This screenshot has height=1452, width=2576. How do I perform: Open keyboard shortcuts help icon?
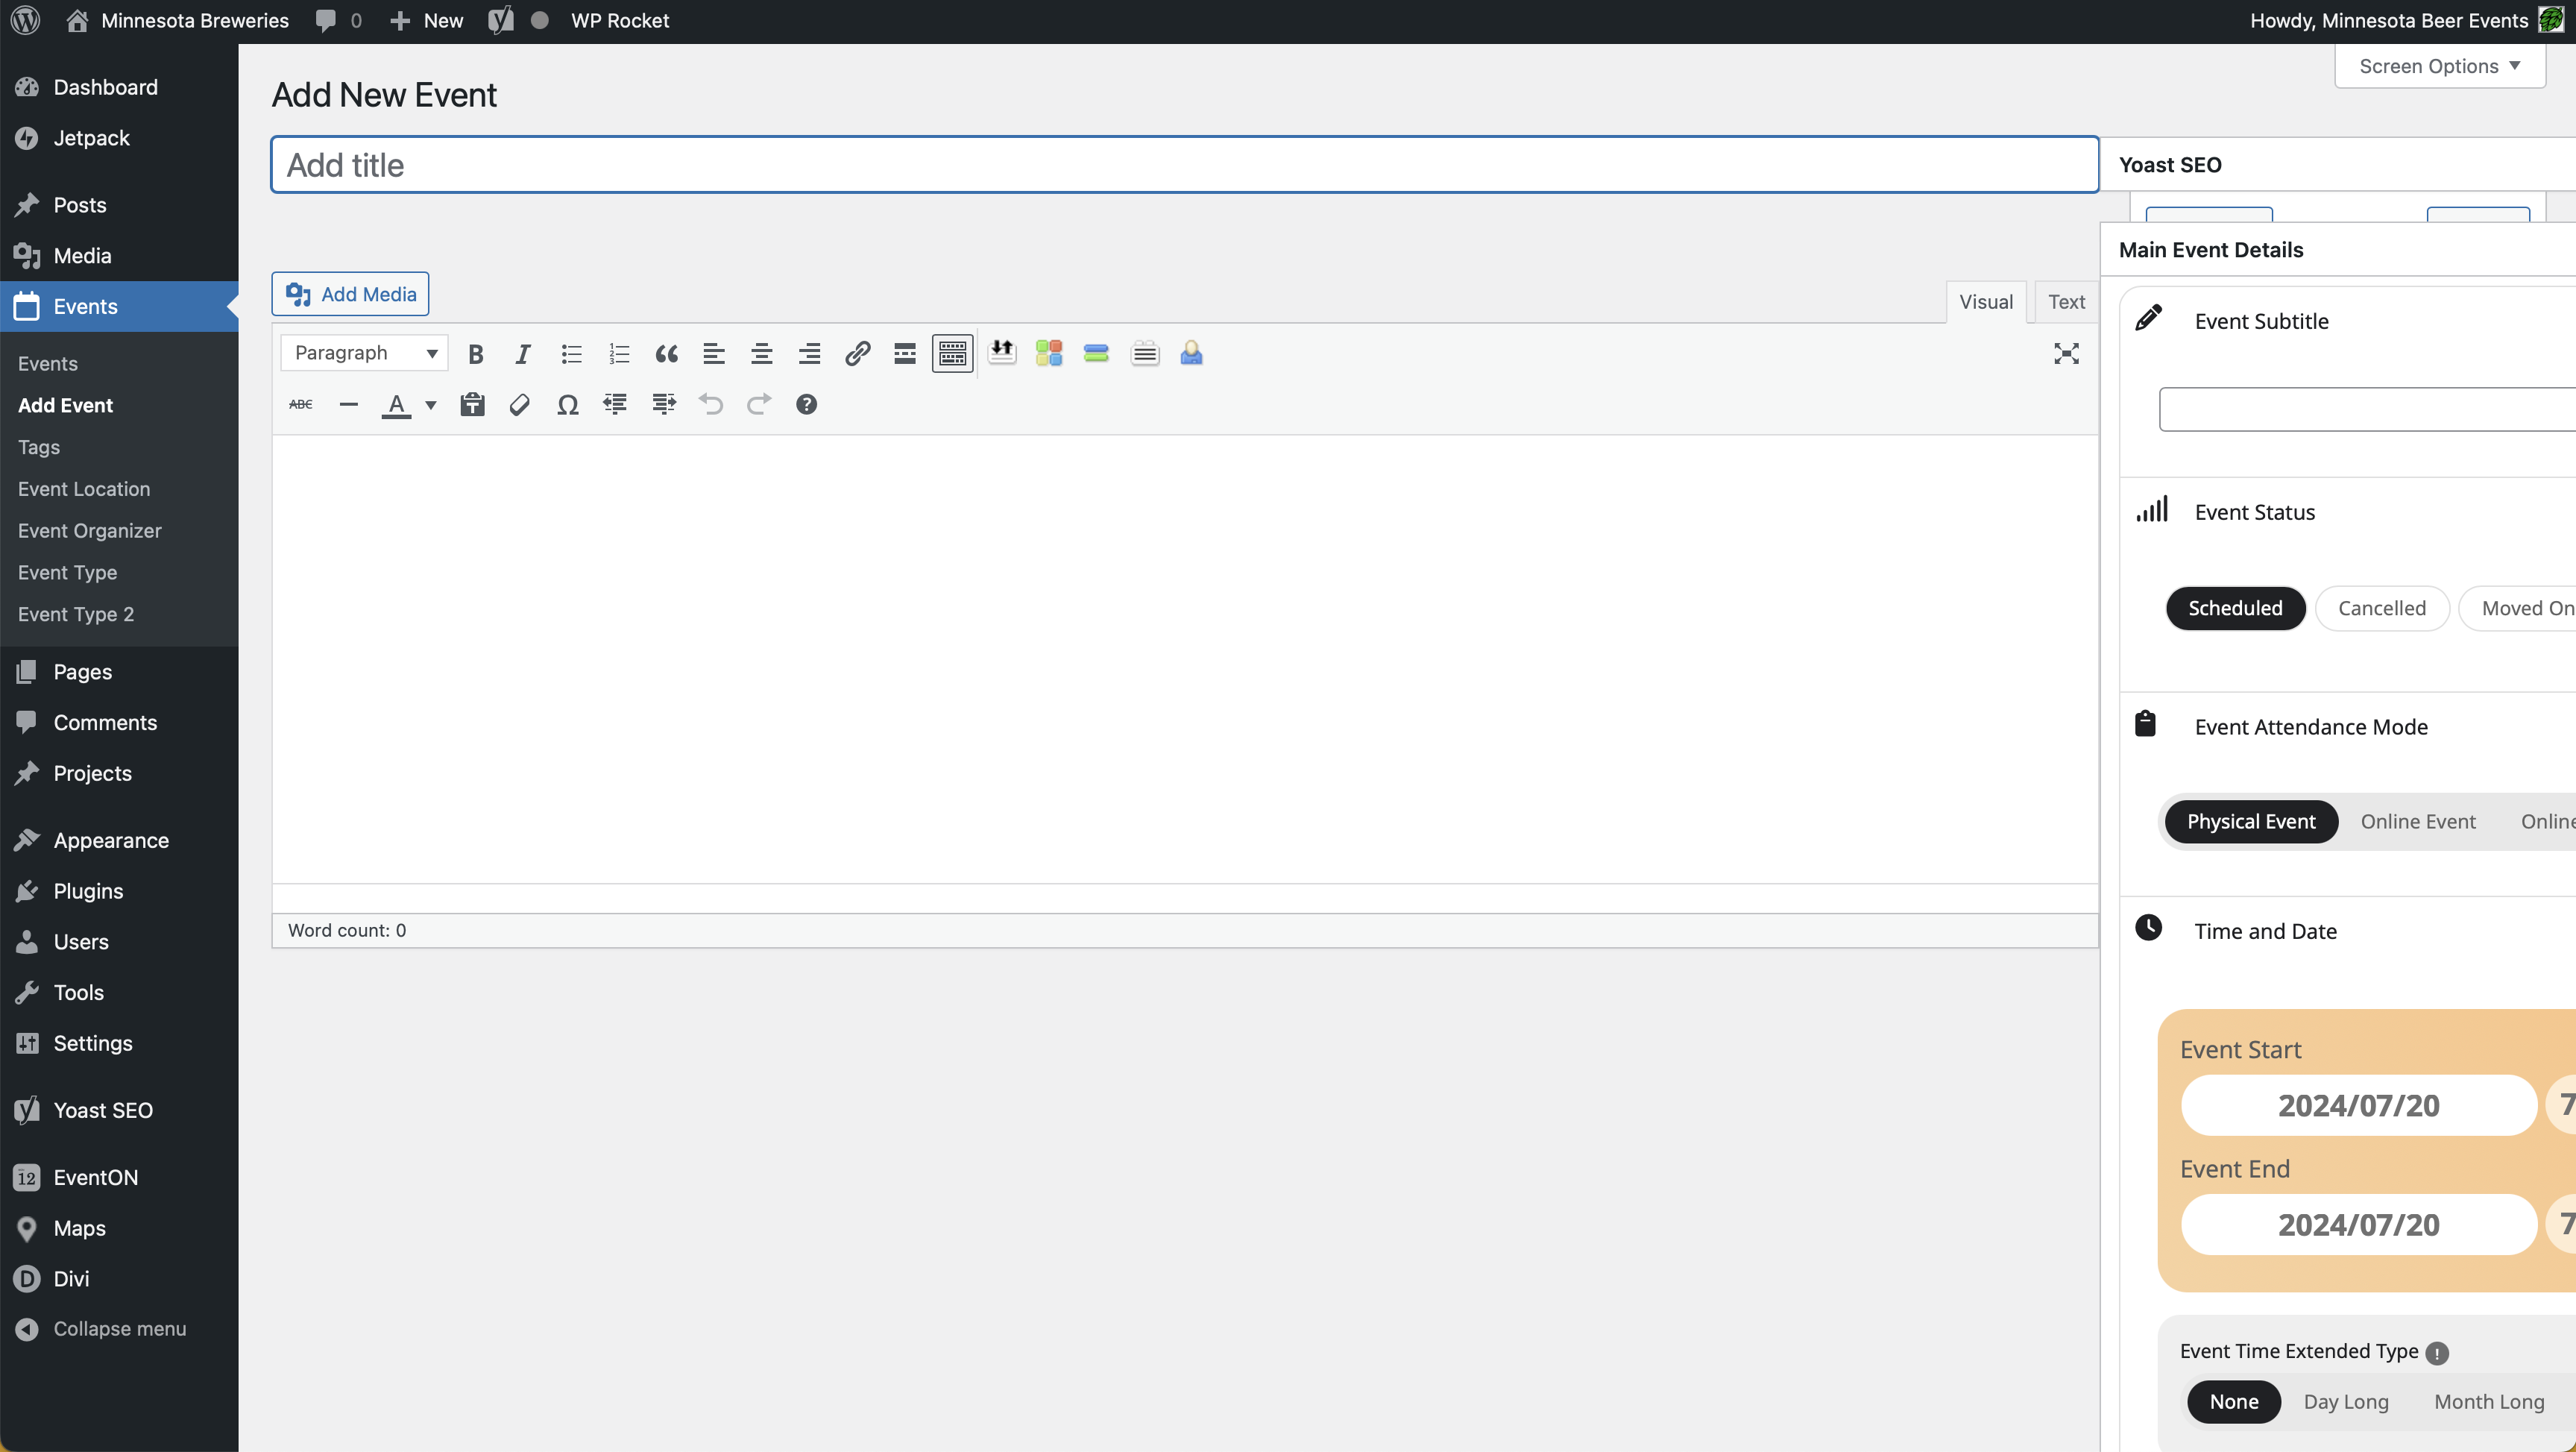(806, 405)
